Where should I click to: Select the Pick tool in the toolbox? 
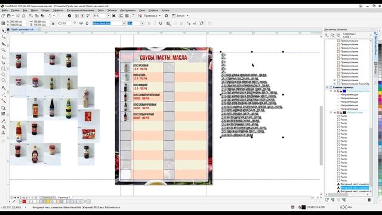point(3,31)
